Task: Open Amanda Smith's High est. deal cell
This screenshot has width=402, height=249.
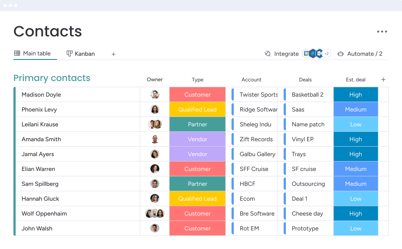Action: [355, 139]
